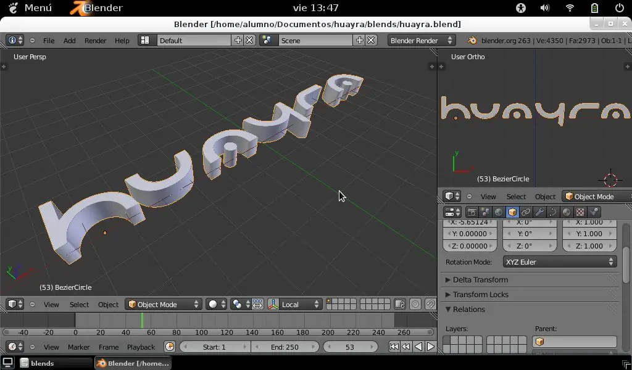The width and height of the screenshot is (632, 370).
Task: Toggle the timeline preview range clock
Action: tap(170, 347)
